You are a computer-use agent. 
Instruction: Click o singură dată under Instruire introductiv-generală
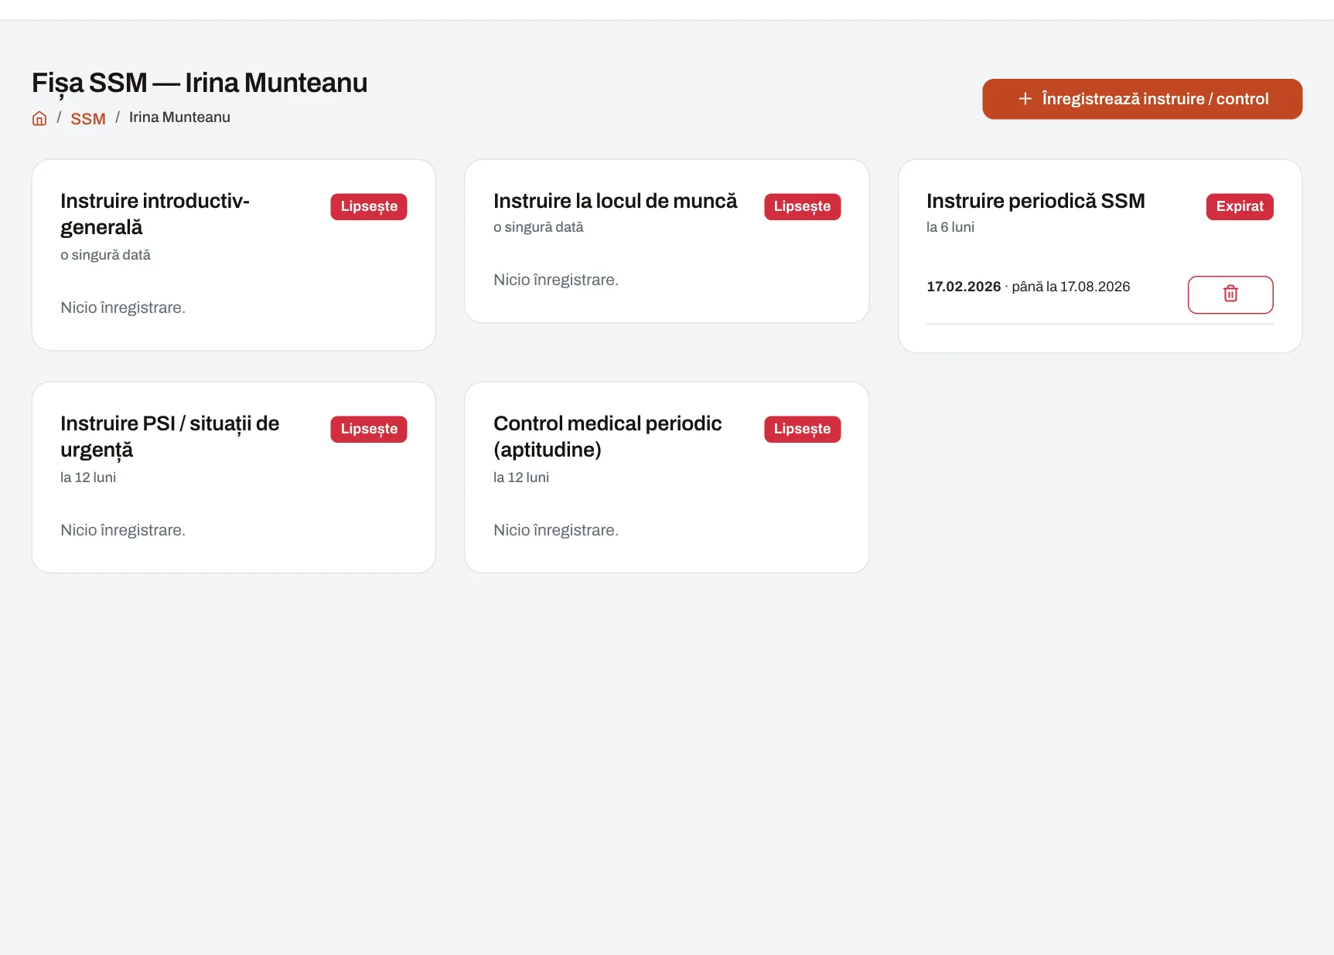pyautogui.click(x=105, y=255)
